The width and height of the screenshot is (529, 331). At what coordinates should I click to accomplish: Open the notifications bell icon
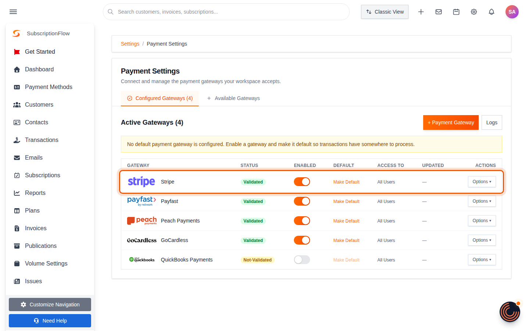pos(492,12)
